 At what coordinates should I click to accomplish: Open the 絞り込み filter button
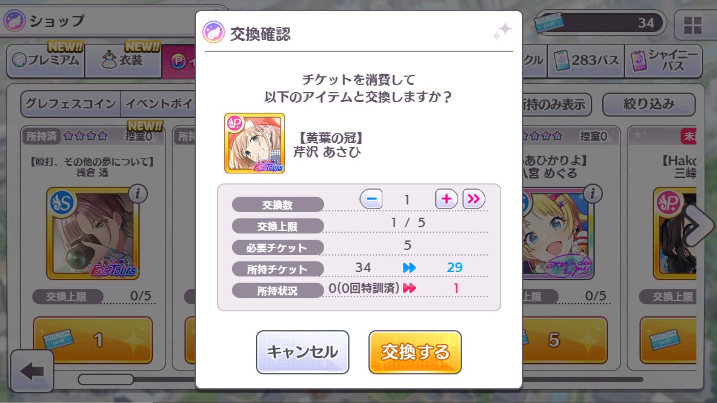[x=648, y=104]
